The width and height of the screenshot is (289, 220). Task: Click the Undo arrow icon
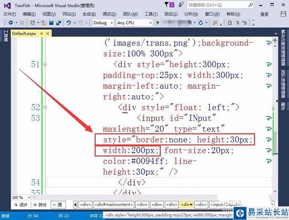click(x=69, y=23)
